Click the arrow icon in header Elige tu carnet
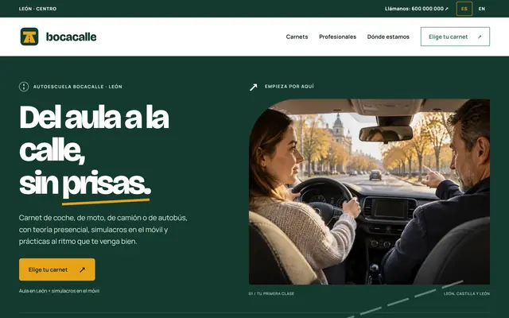This screenshot has height=318, width=509. click(480, 37)
